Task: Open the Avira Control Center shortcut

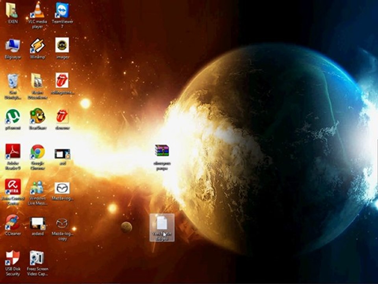Action: (x=13, y=187)
